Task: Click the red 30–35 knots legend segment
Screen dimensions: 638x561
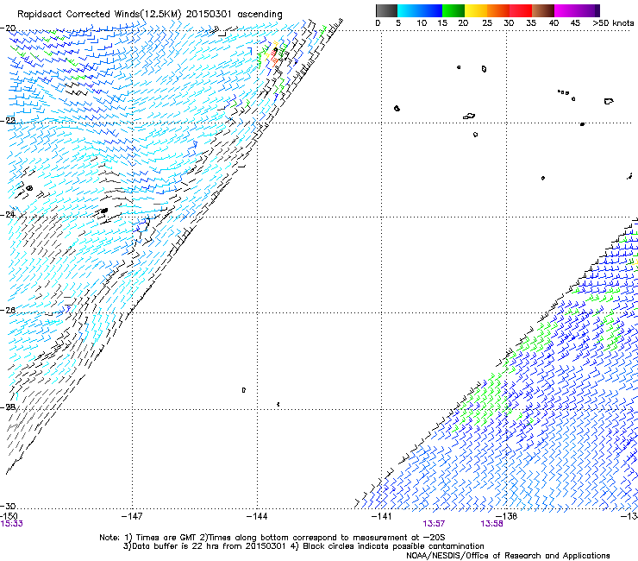Action: click(521, 10)
